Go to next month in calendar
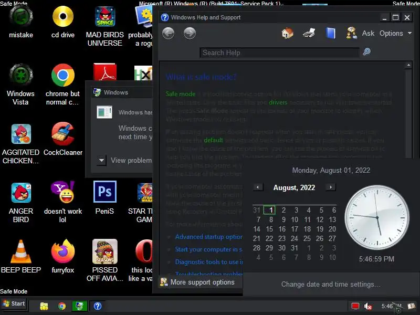420x315 pixels. click(x=331, y=187)
